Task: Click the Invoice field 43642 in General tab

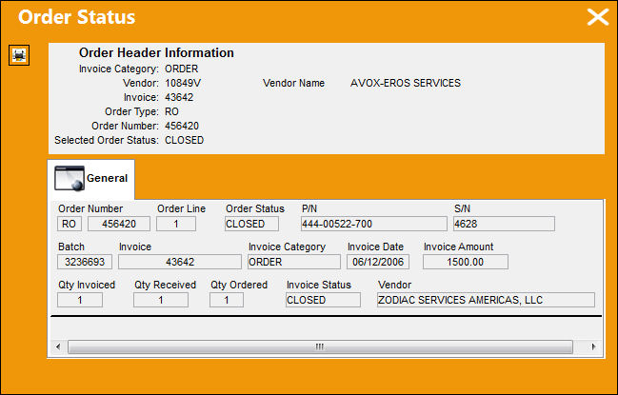Action: pos(180,262)
